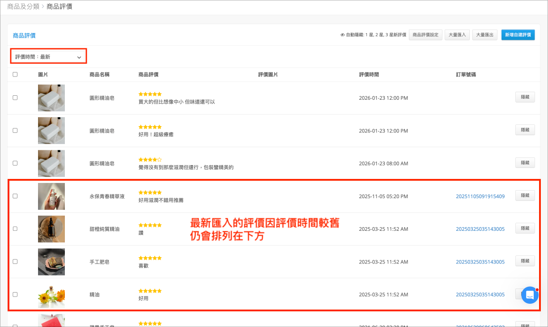Click the 自動隱藏 eye icon
The image size is (548, 327).
coord(342,35)
